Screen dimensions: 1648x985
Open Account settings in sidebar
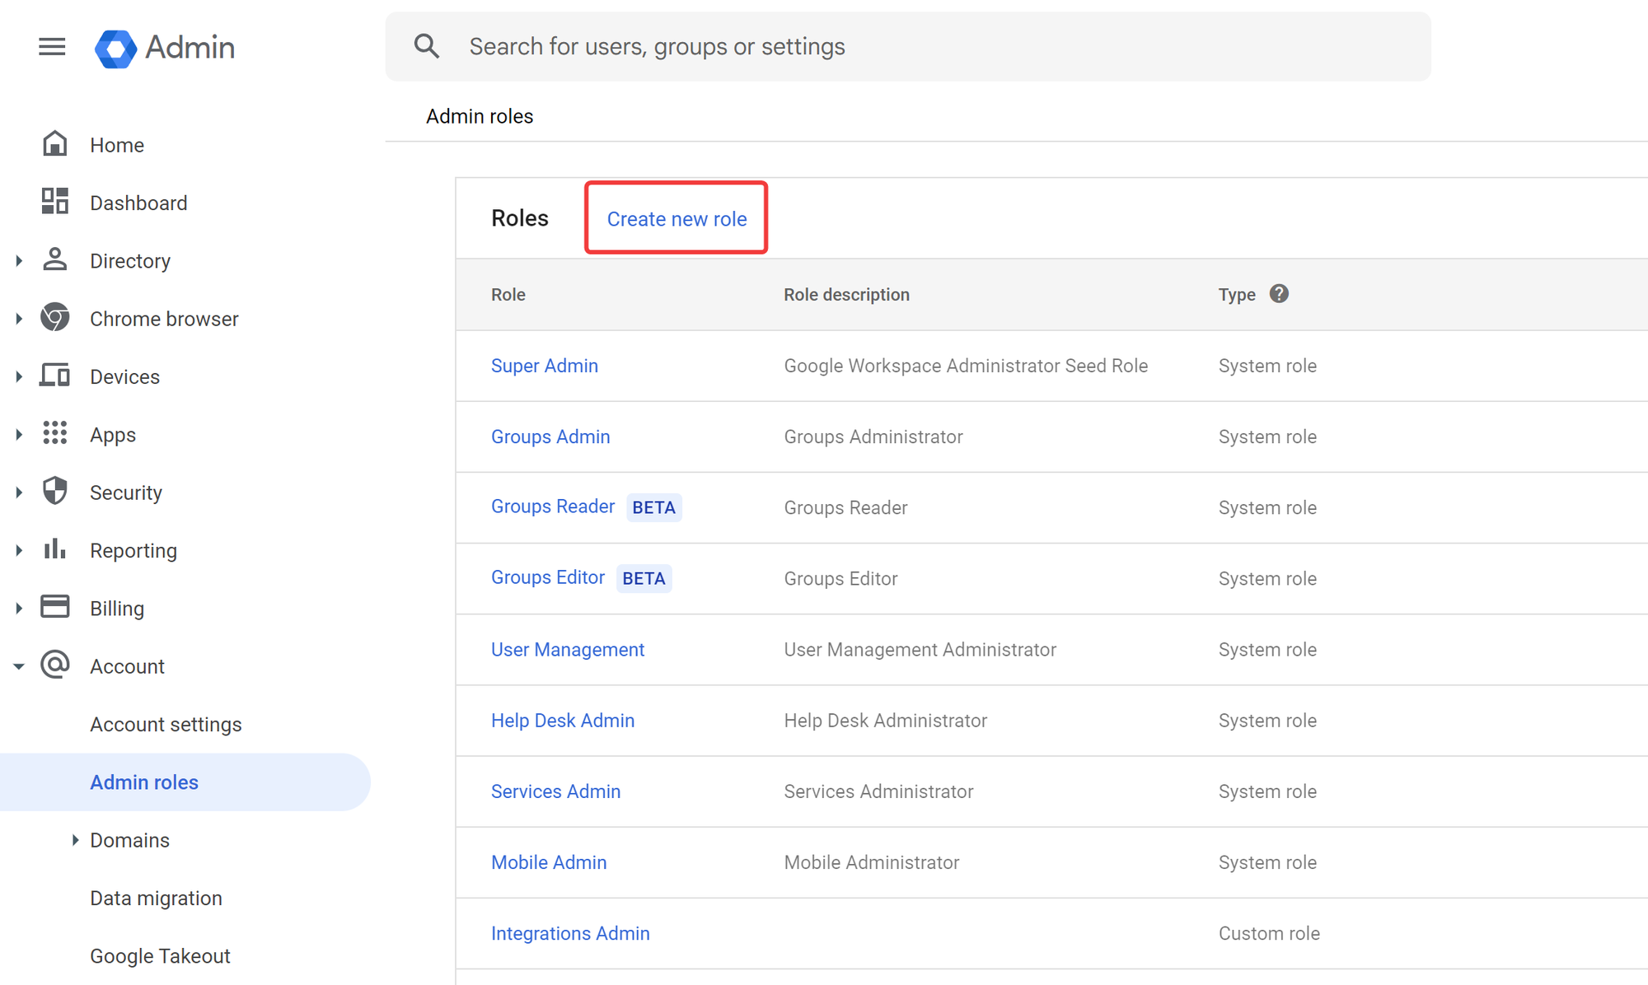[x=166, y=725]
